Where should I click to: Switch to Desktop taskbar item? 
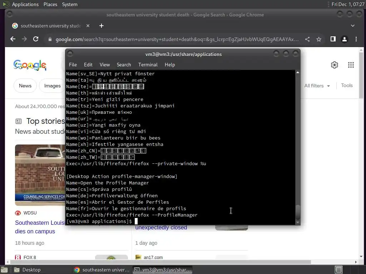point(27,270)
